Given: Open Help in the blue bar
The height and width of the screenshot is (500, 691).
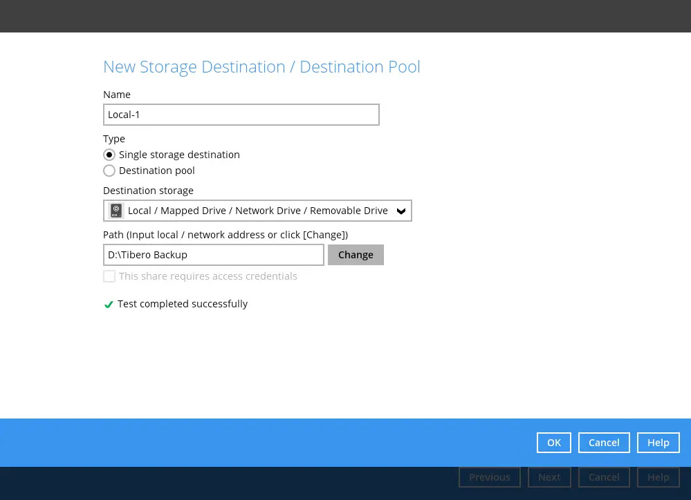Looking at the screenshot, I should [x=658, y=443].
